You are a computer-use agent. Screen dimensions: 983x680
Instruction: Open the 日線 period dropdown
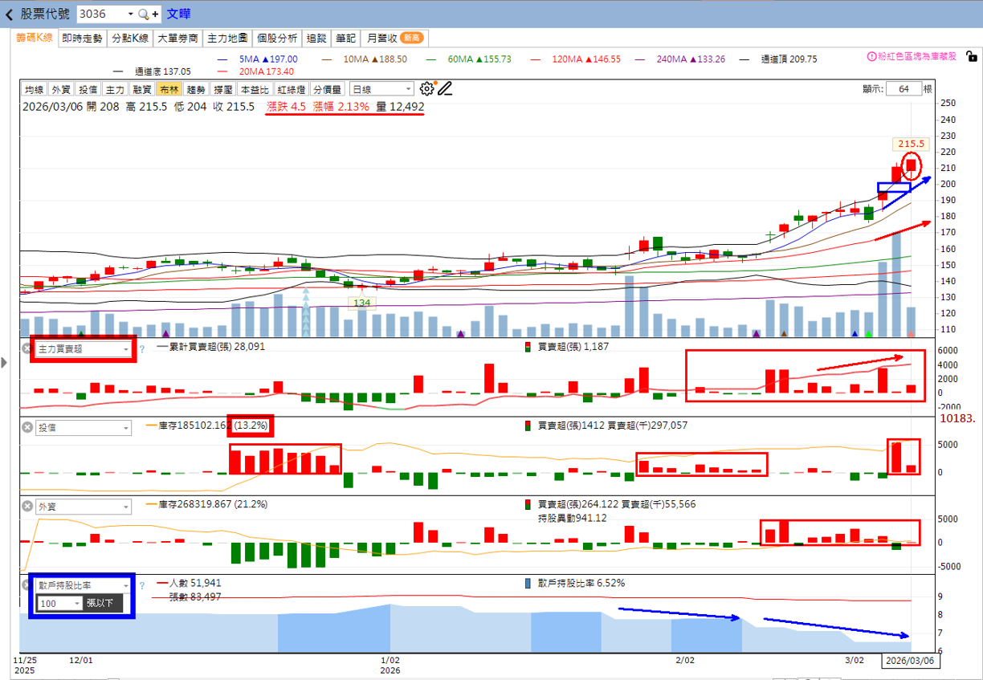408,89
